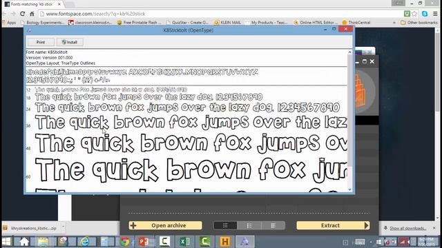Close the Fonts matching tab
Viewport: 442px width, 248px height.
(x=59, y=4)
